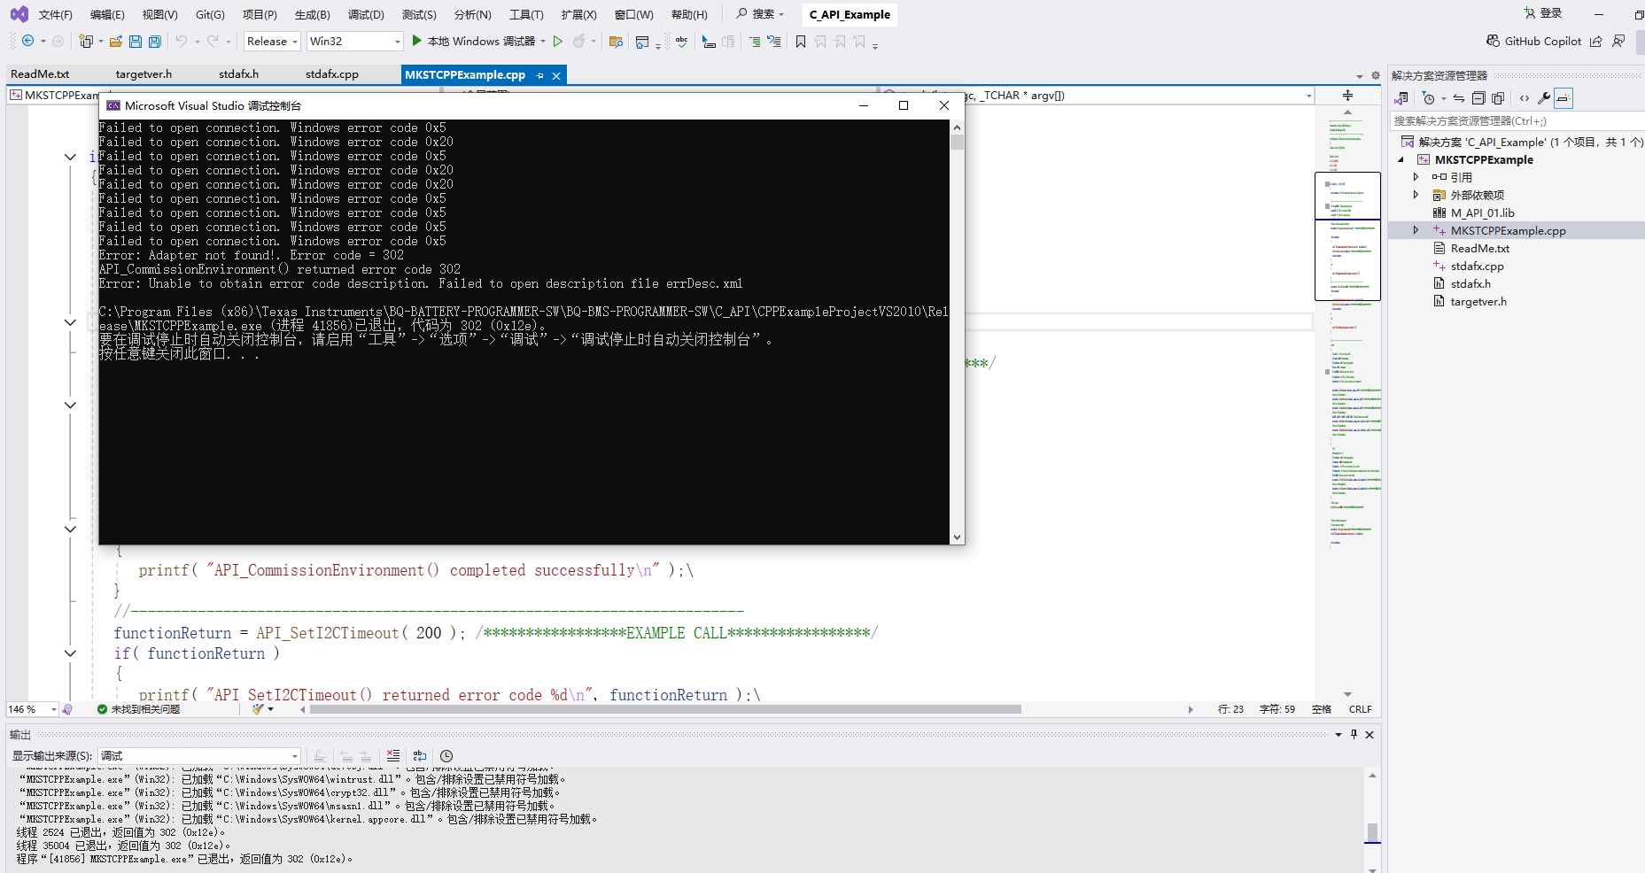Image resolution: width=1645 pixels, height=873 pixels.
Task: Open the 文件(F) menu
Action: [x=56, y=14]
